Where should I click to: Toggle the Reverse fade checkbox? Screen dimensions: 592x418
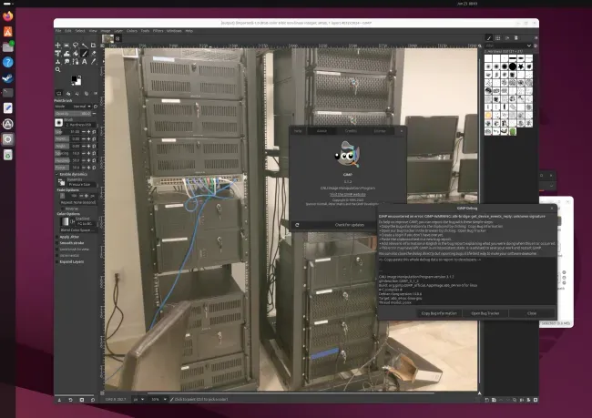(62, 209)
